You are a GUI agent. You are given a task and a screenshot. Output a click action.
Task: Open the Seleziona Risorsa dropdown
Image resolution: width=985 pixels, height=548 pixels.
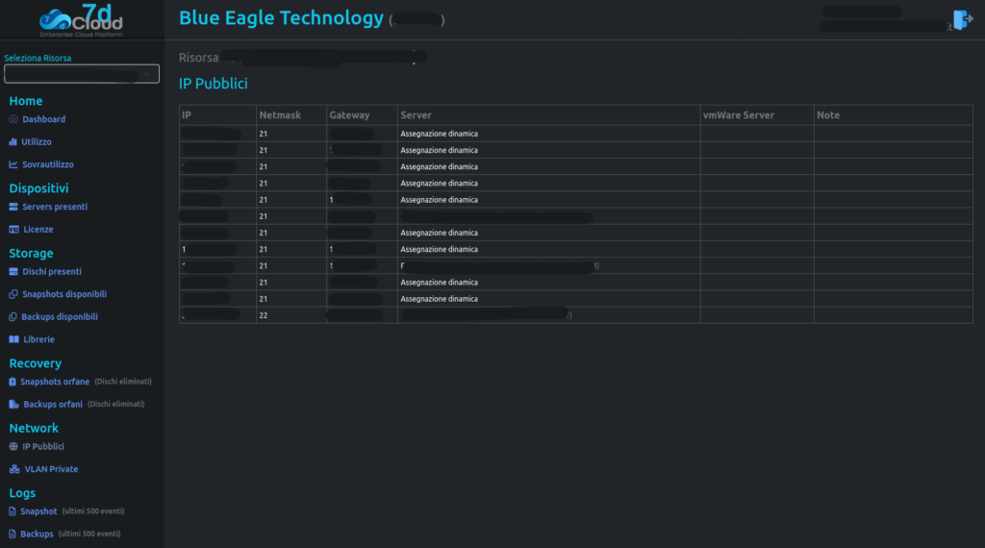click(82, 74)
